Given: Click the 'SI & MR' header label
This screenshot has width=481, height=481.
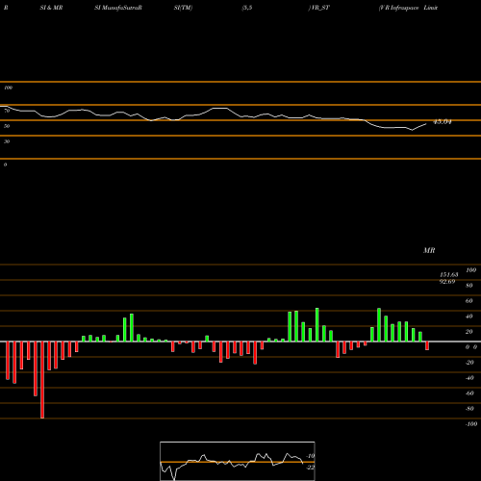Looking at the screenshot, I should point(51,8).
